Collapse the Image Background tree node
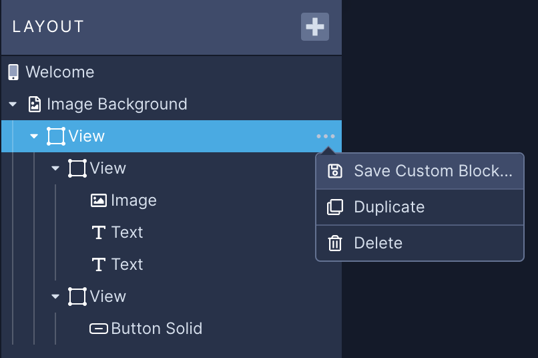Image resolution: width=538 pixels, height=358 pixels. (13, 104)
